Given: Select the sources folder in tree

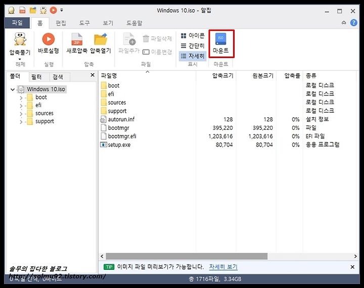Looking at the screenshot, I should [44, 113].
